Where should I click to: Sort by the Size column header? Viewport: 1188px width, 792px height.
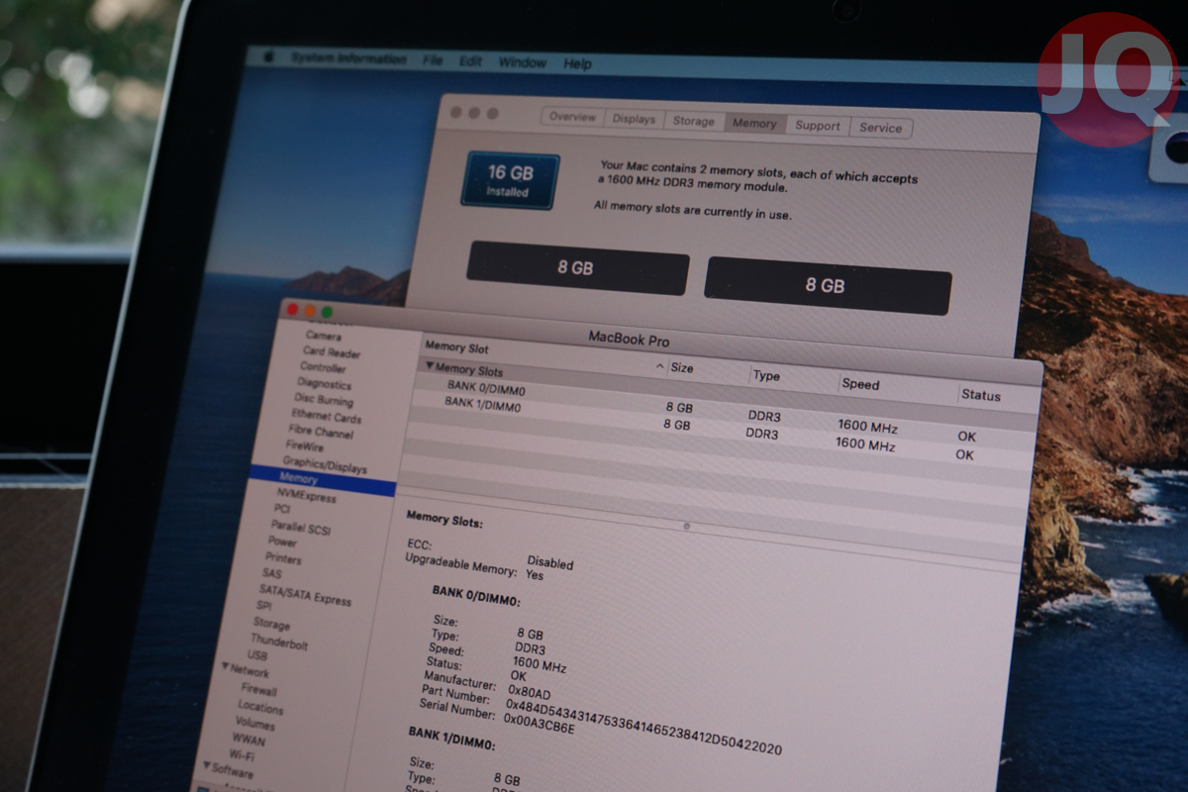[x=682, y=367]
